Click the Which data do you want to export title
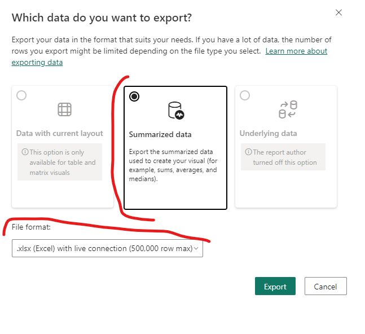The image size is (365, 334). pyautogui.click(x=102, y=17)
